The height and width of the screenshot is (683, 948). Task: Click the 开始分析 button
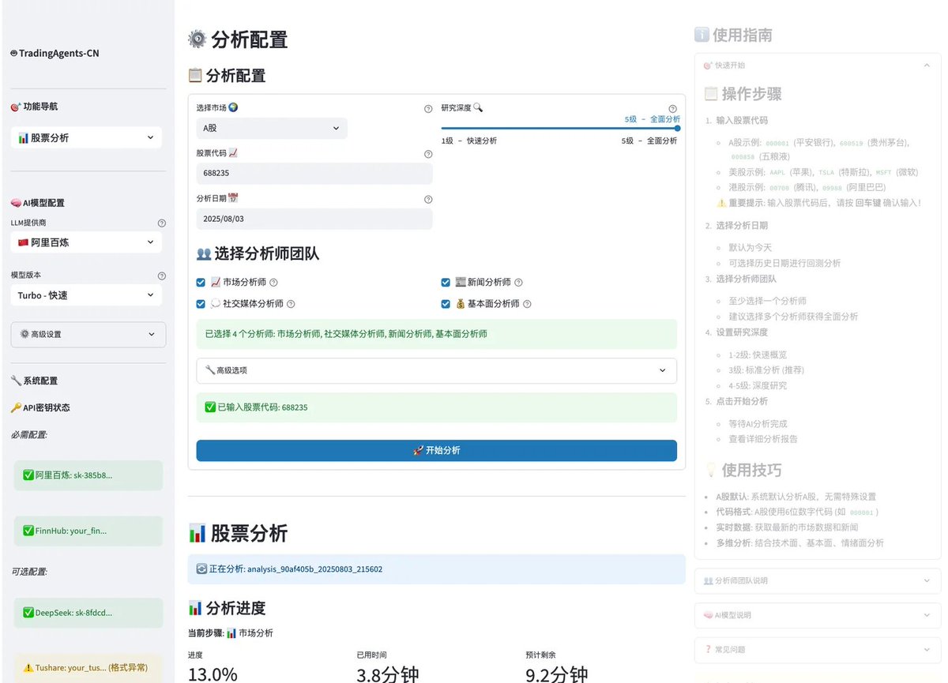point(437,450)
